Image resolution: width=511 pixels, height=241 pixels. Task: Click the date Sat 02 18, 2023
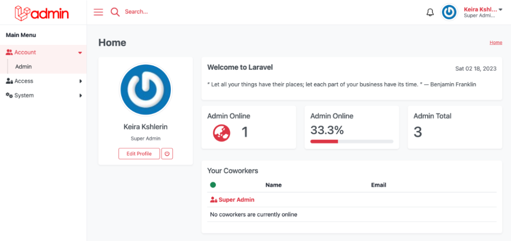tap(476, 69)
